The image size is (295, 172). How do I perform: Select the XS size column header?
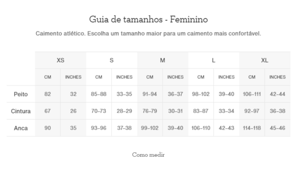[60, 60]
